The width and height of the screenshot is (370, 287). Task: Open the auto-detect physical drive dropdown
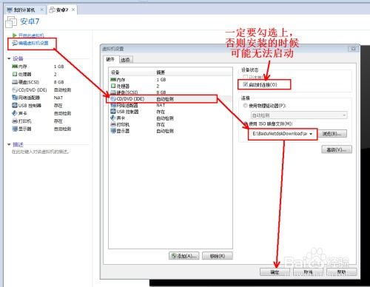[x=299, y=115]
